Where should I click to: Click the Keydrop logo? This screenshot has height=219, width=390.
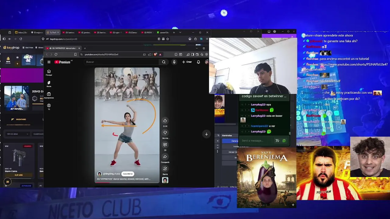click(11, 48)
